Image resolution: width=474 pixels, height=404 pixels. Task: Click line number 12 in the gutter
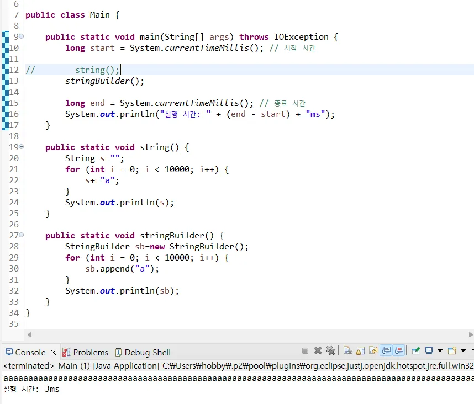(14, 70)
